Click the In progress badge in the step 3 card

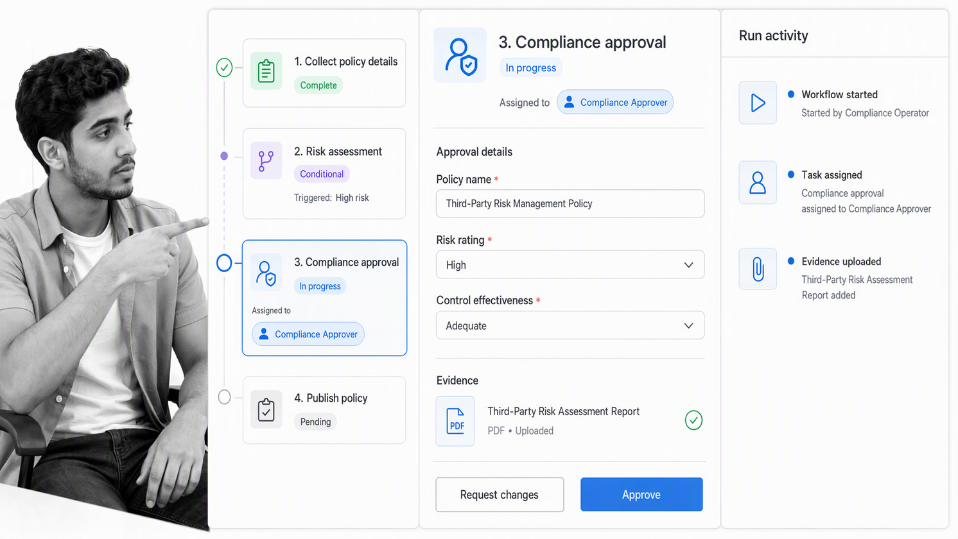point(320,286)
